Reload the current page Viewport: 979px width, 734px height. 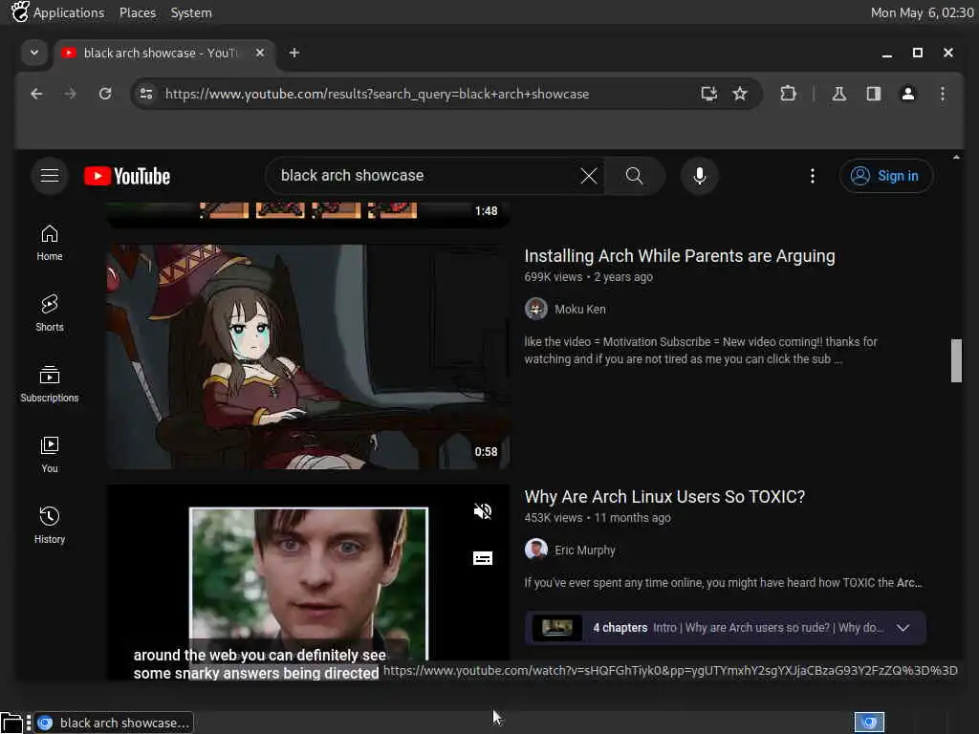pos(105,94)
